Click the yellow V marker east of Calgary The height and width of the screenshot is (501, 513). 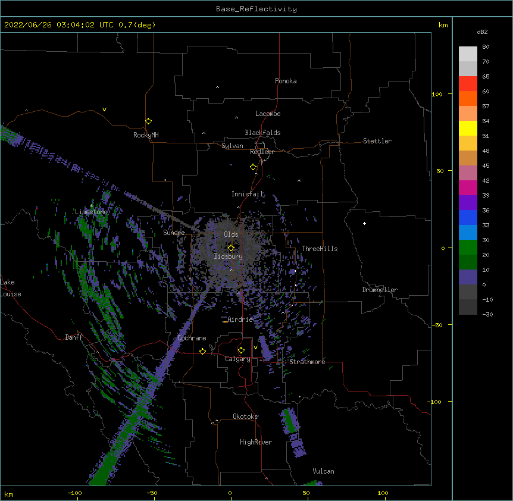[255, 347]
